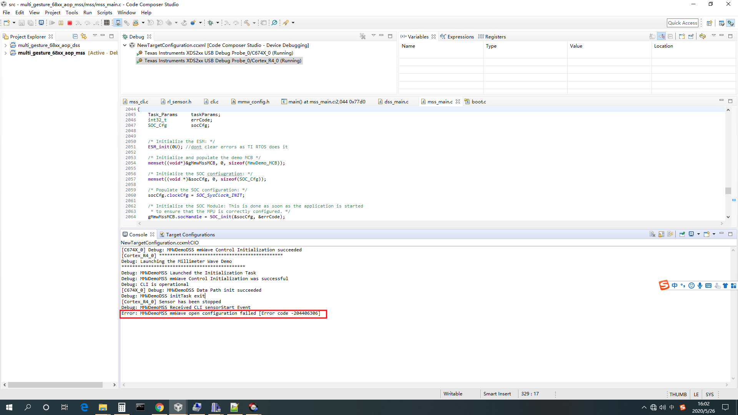
Task: Click the Quick Access field
Action: click(682, 23)
